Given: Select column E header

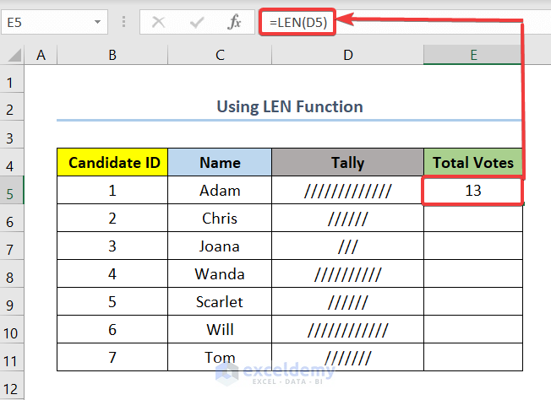Looking at the screenshot, I should 473,56.
